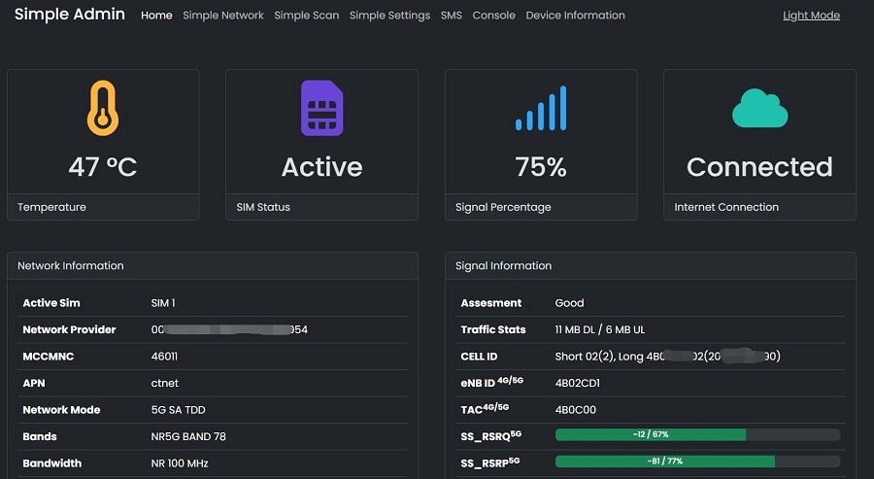Toggle Light Mode theme link

811,16
